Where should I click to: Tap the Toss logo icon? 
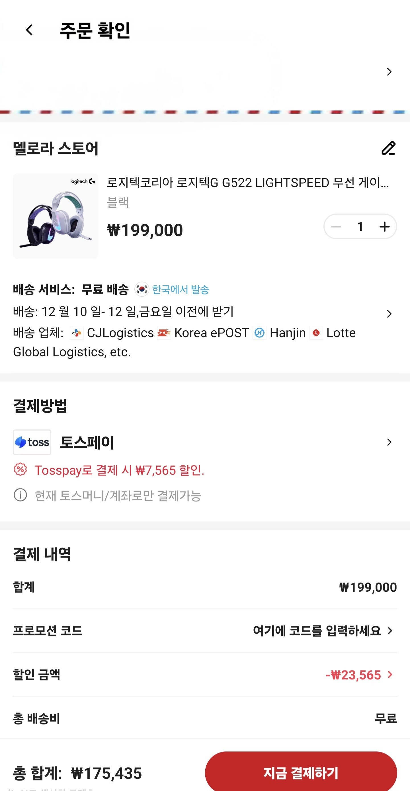click(x=32, y=442)
